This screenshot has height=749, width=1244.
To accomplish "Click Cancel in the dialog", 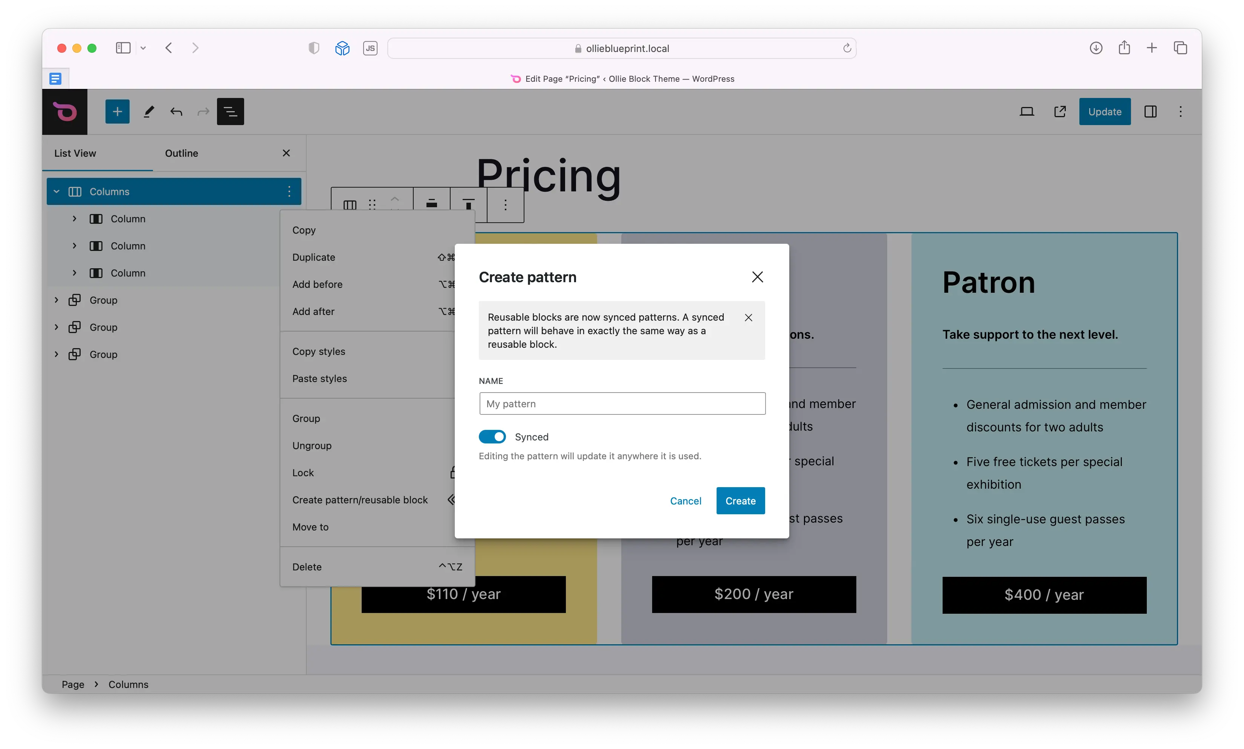I will [685, 501].
